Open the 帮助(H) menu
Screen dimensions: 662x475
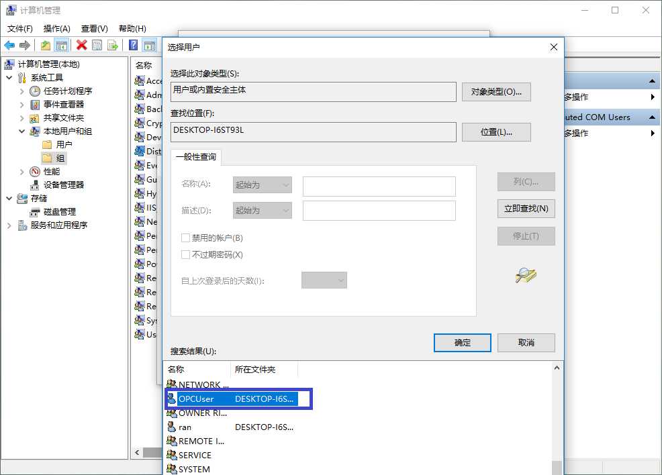point(132,29)
